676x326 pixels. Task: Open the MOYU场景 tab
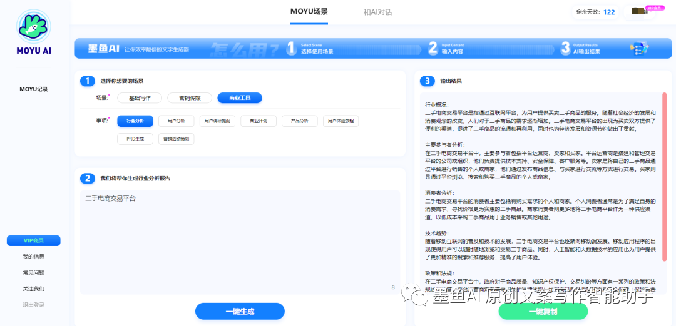309,12
